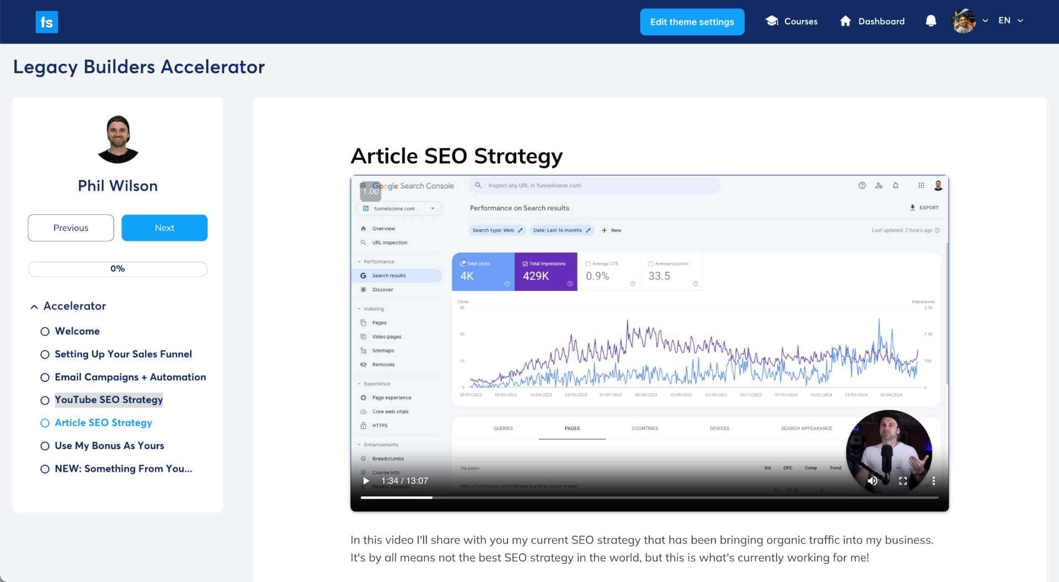Play the video

(366, 481)
